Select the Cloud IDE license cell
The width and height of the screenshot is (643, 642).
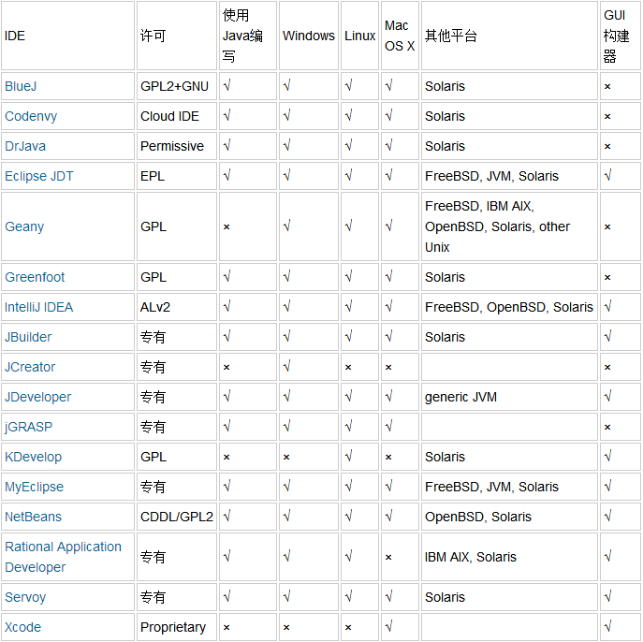tap(177, 116)
